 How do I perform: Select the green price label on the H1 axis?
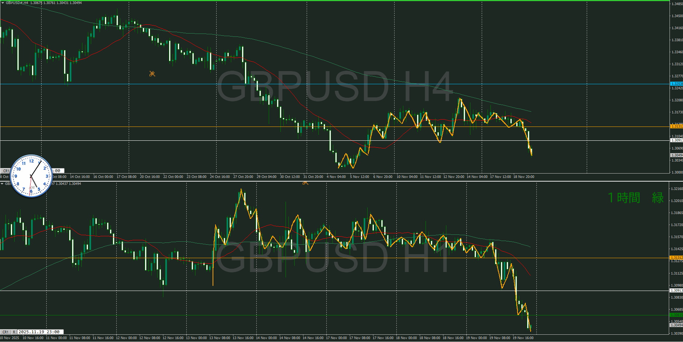pos(676,315)
